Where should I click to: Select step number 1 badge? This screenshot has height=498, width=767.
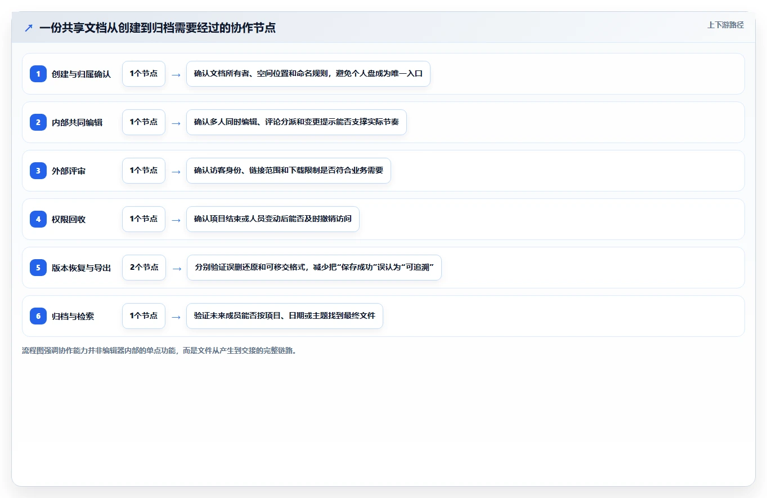coord(38,74)
